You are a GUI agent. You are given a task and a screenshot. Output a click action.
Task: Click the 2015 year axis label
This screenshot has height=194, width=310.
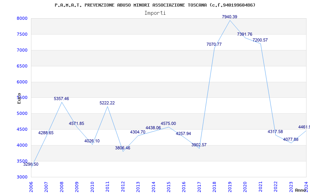[x=169, y=187]
